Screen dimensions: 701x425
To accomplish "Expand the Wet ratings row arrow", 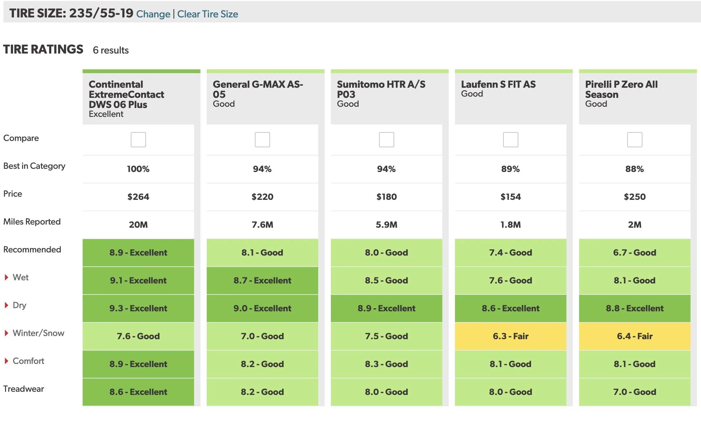I will pyautogui.click(x=6, y=277).
